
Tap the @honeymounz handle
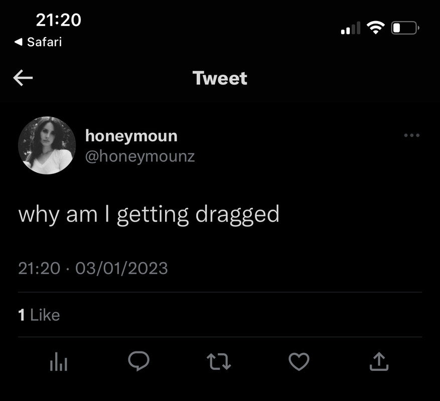(140, 156)
